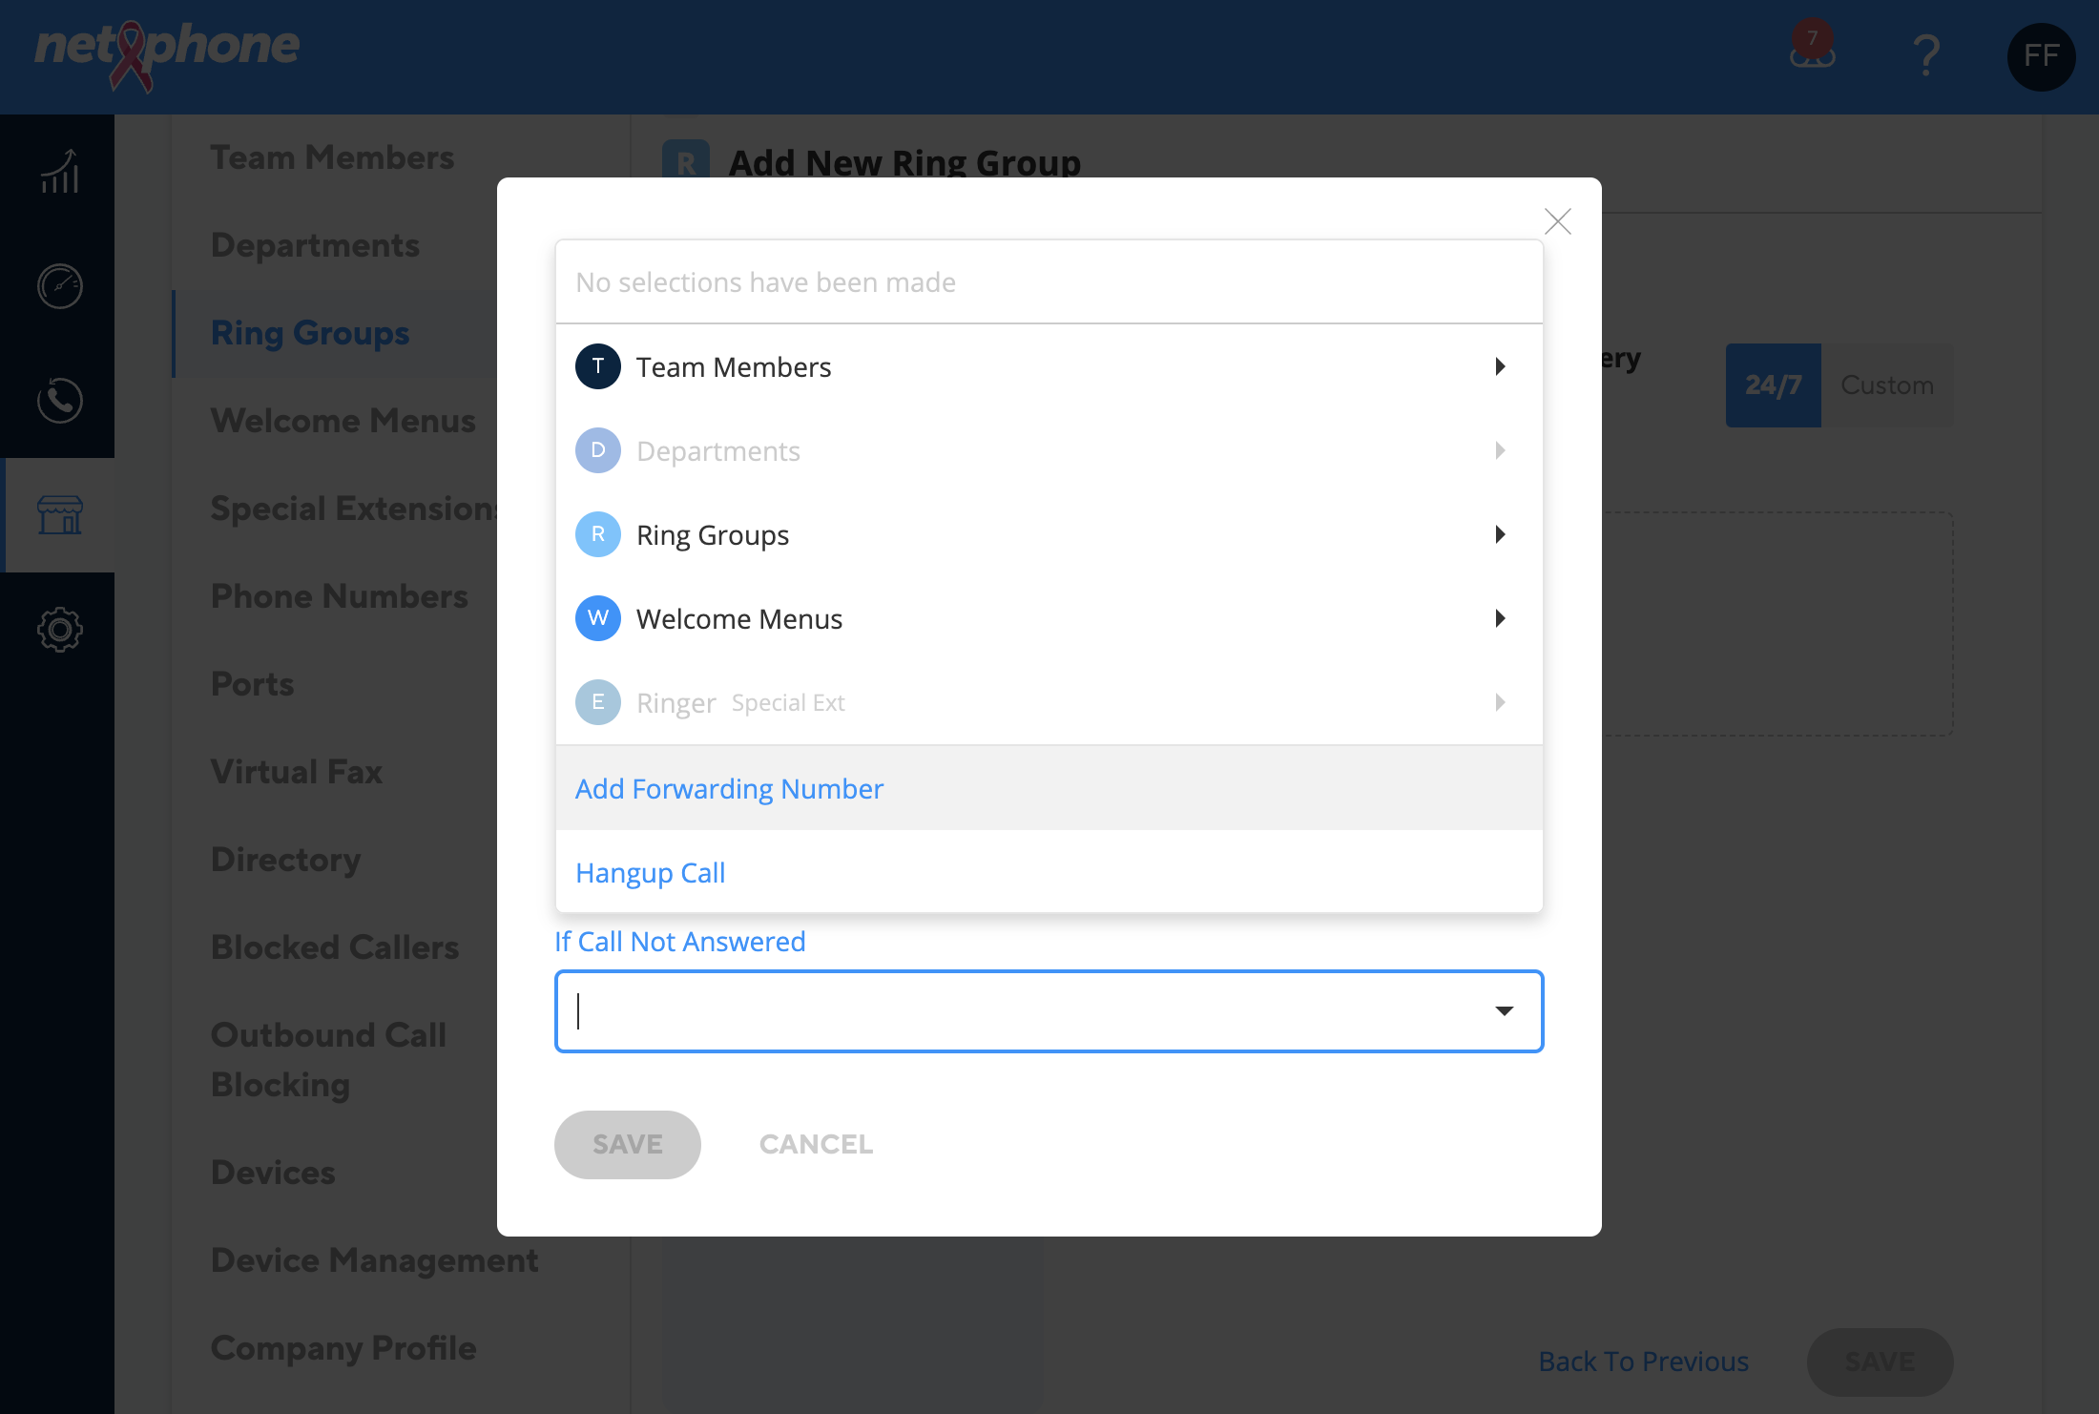Open the help question mark icon
This screenshot has height=1414, width=2099.
(1926, 55)
